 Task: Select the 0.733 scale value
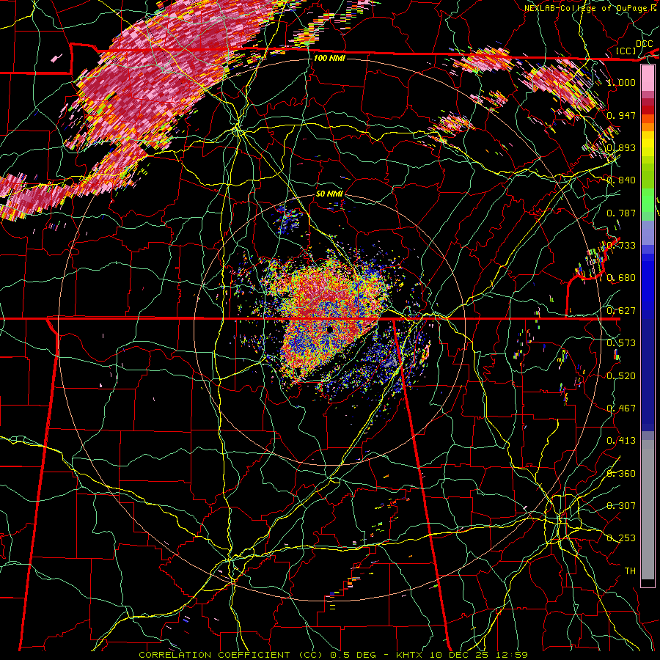[621, 246]
